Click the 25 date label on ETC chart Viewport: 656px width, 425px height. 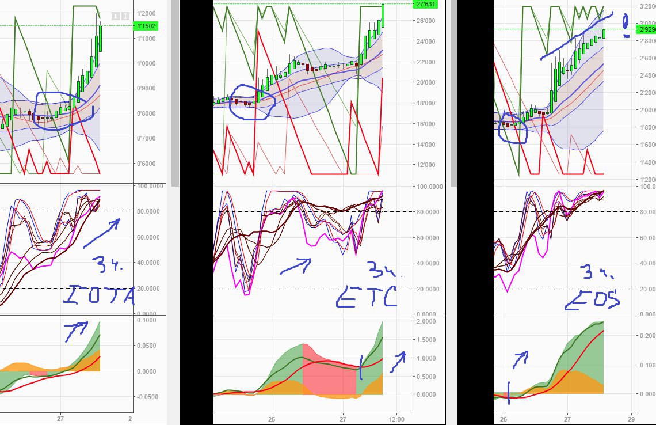[x=272, y=419]
